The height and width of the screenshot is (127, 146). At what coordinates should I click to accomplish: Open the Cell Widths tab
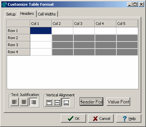click(x=47, y=14)
